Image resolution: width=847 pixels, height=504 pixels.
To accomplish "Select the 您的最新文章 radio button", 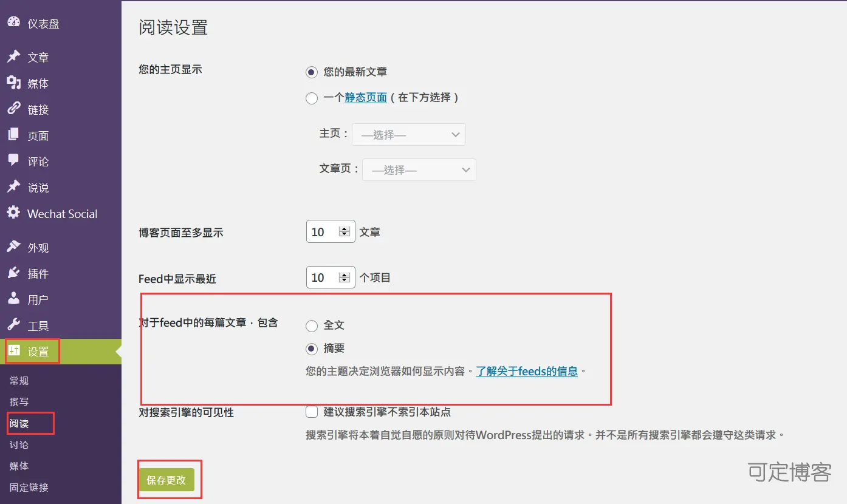I will pyautogui.click(x=312, y=72).
